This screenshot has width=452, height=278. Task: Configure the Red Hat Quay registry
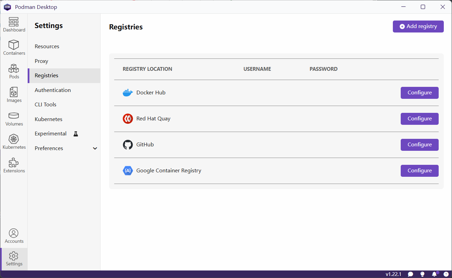coord(420,119)
